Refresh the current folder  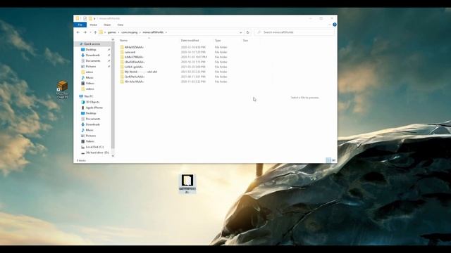point(247,32)
